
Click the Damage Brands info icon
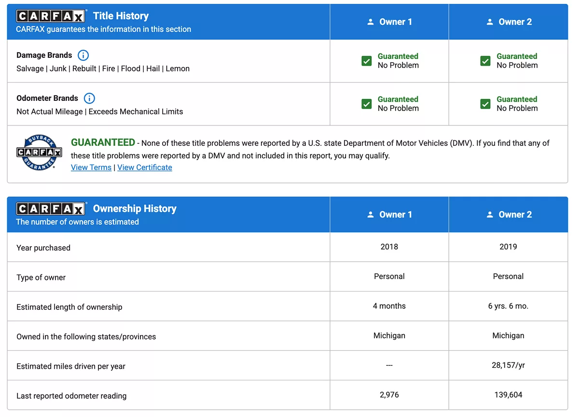(x=83, y=55)
